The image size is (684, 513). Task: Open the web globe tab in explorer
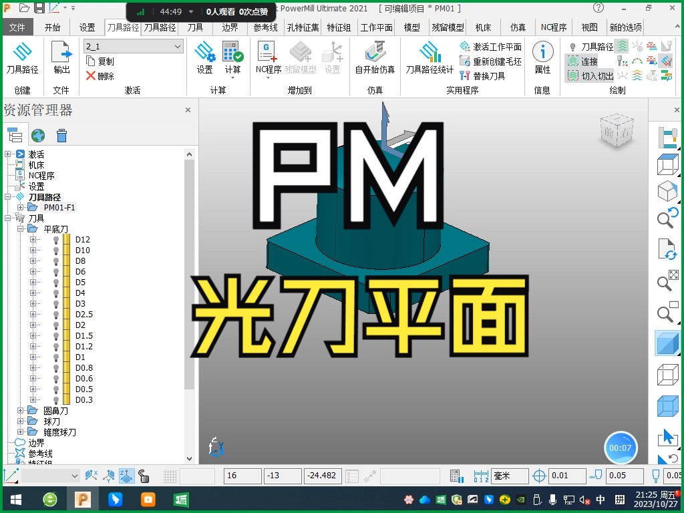point(38,136)
